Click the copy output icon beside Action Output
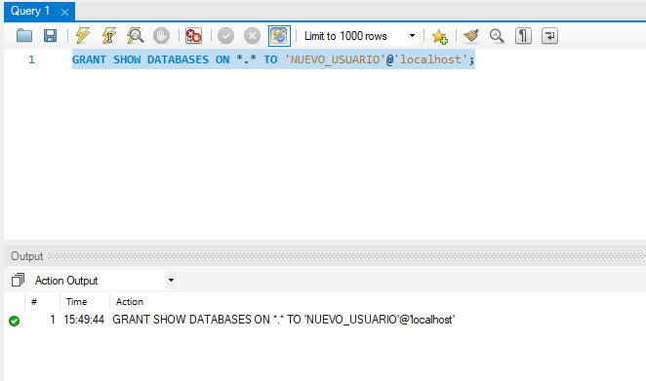 [x=18, y=281]
